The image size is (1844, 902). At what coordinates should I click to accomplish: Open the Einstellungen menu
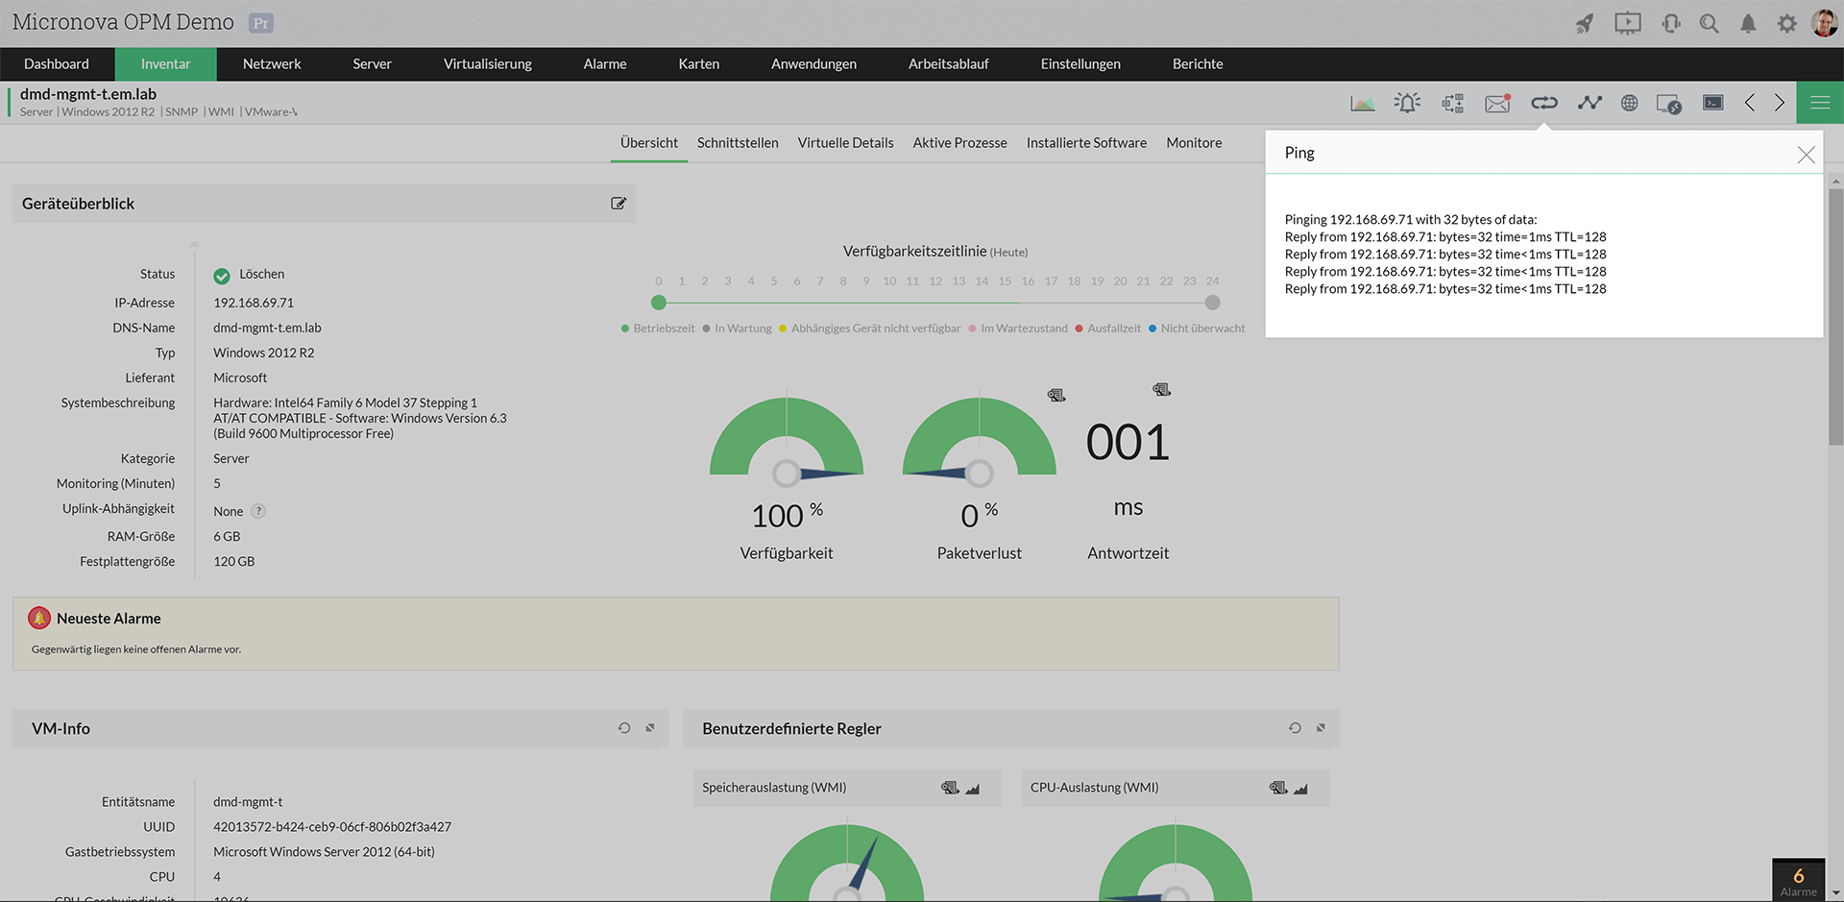coord(1080,64)
